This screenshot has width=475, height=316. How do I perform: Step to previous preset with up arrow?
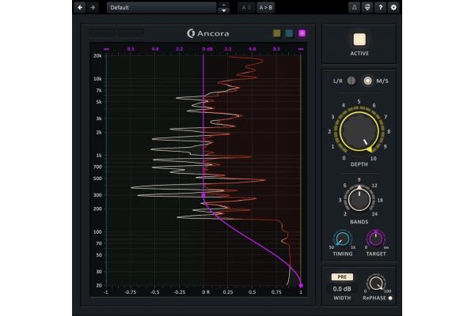[224, 5]
